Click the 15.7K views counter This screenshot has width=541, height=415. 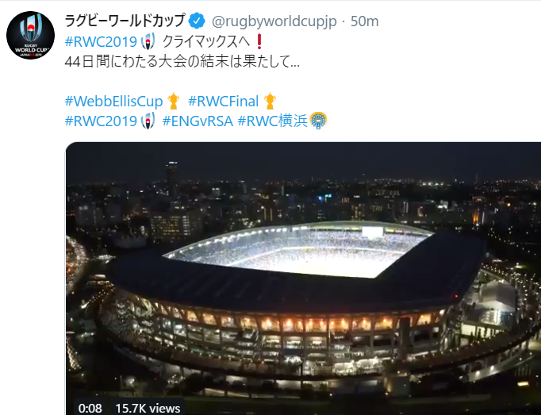[148, 409]
